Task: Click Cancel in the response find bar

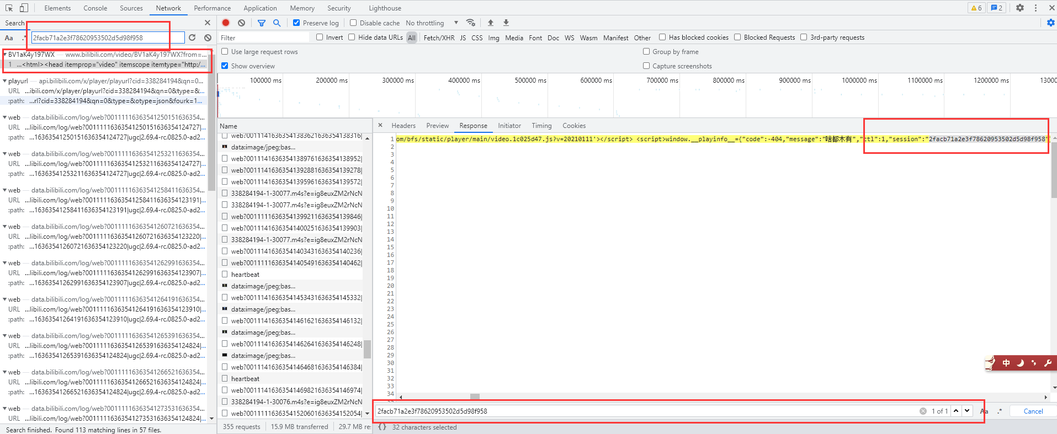Action: pos(1033,411)
